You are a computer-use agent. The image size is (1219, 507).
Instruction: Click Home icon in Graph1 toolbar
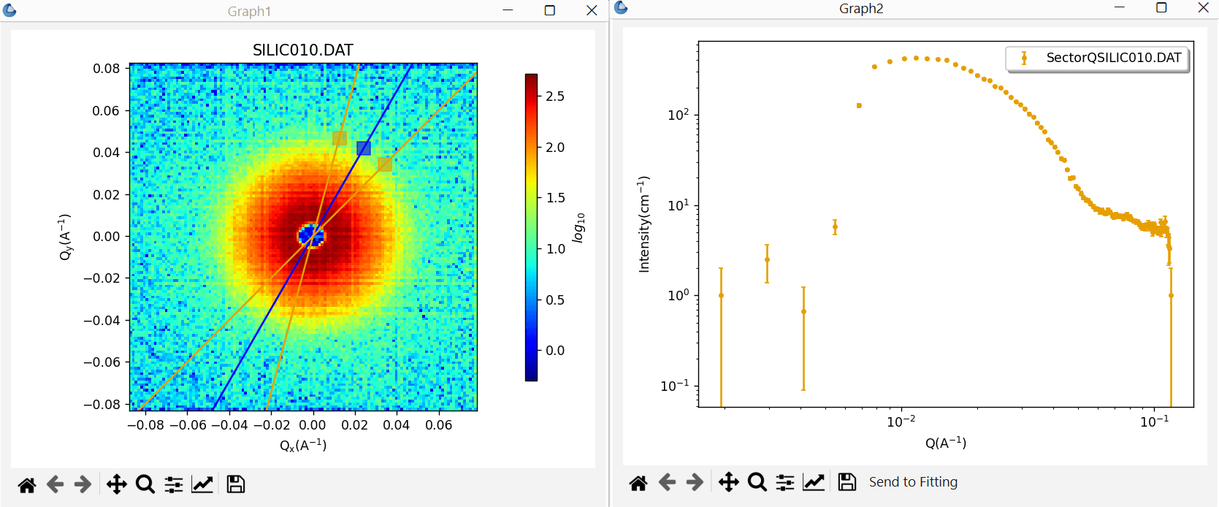27,484
